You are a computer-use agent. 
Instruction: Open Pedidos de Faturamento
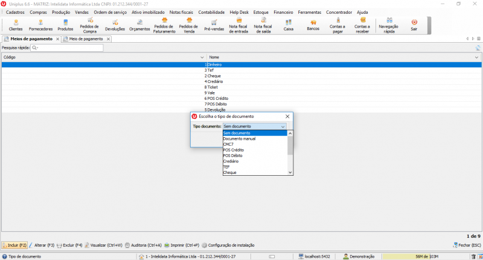click(164, 25)
